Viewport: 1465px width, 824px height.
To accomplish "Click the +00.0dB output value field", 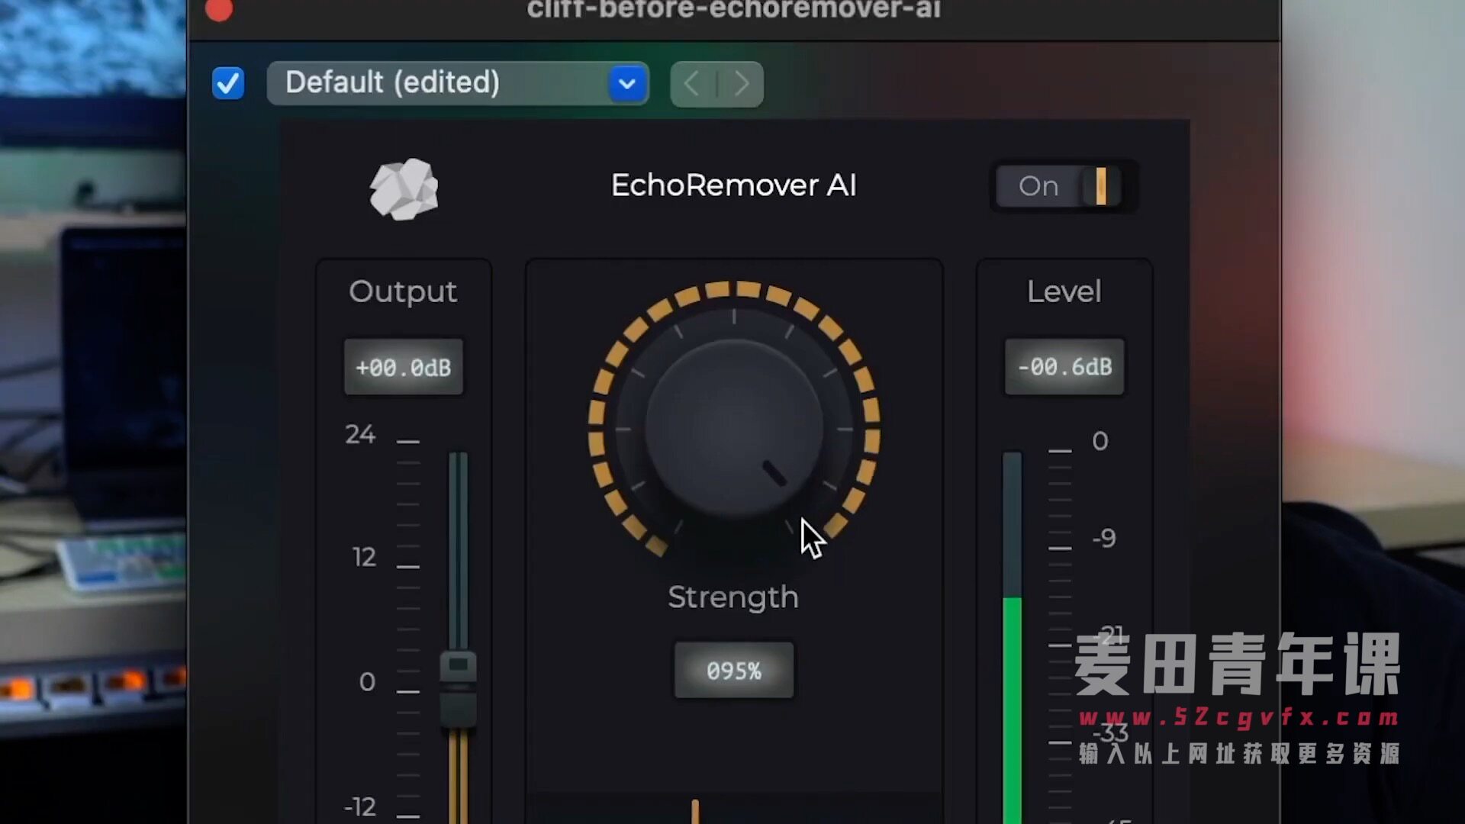I will click(x=403, y=367).
